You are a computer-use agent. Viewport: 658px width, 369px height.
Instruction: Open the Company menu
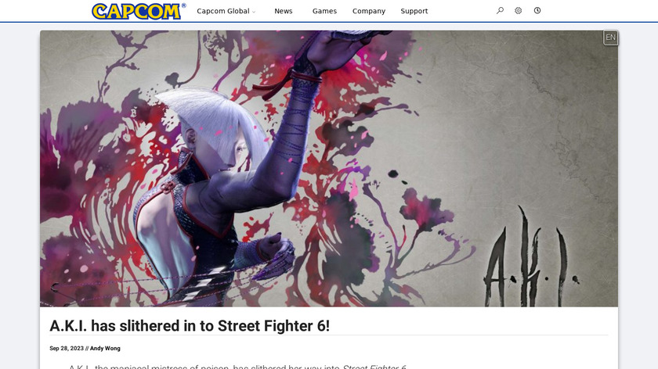pyautogui.click(x=369, y=11)
